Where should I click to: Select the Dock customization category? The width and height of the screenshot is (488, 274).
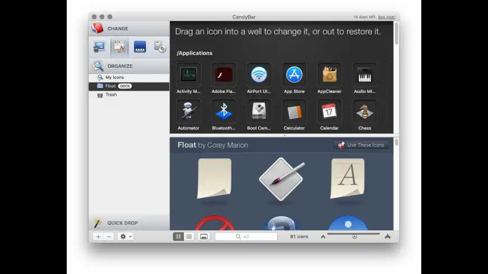tap(140, 47)
